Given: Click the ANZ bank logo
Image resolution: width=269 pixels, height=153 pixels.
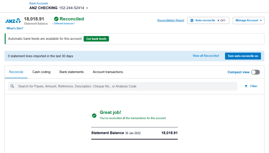Looking at the screenshot, I should (x=13, y=21).
